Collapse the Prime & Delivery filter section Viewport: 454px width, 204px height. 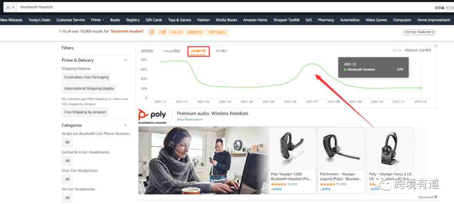coord(125,60)
